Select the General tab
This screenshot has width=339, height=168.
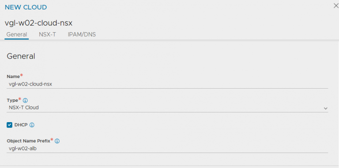tap(17, 34)
